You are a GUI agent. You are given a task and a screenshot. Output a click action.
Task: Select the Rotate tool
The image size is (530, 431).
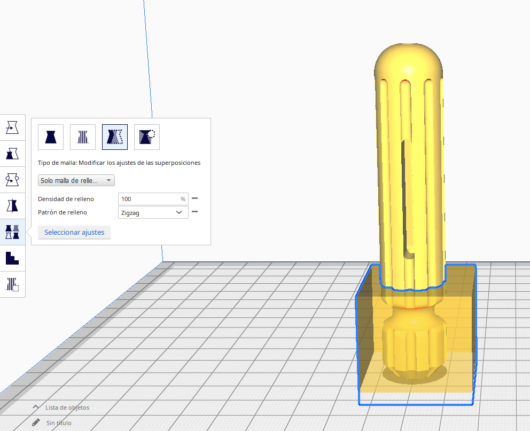(x=12, y=179)
